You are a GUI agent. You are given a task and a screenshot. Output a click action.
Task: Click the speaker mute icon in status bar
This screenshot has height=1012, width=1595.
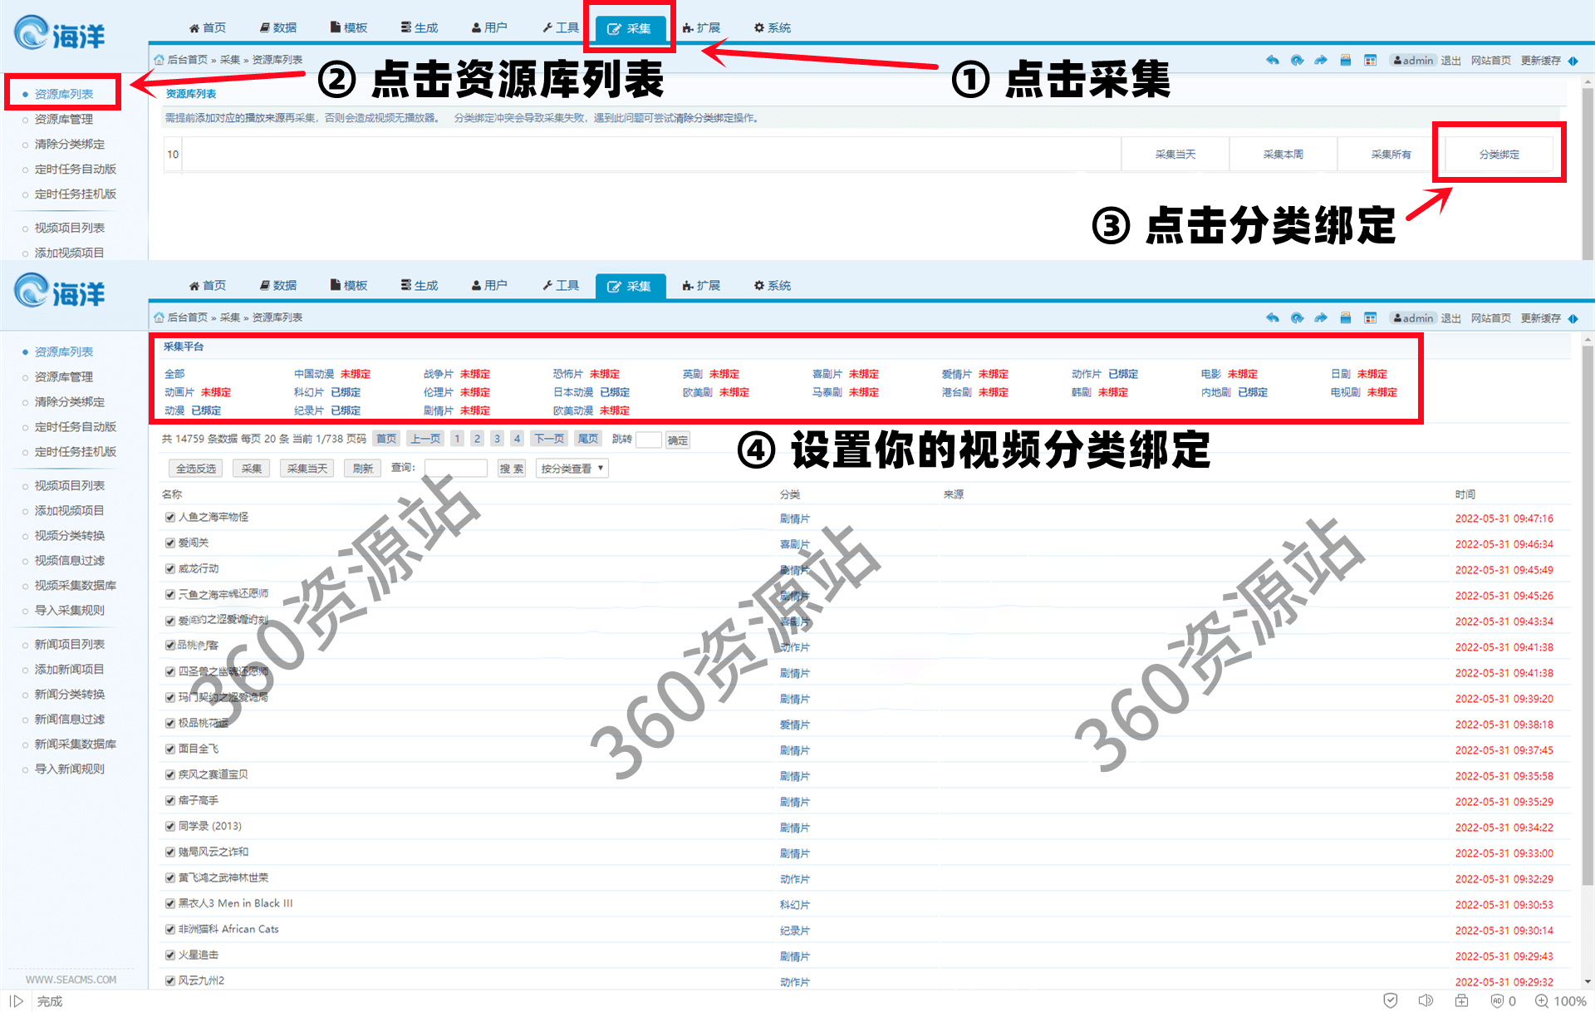1426,1000
